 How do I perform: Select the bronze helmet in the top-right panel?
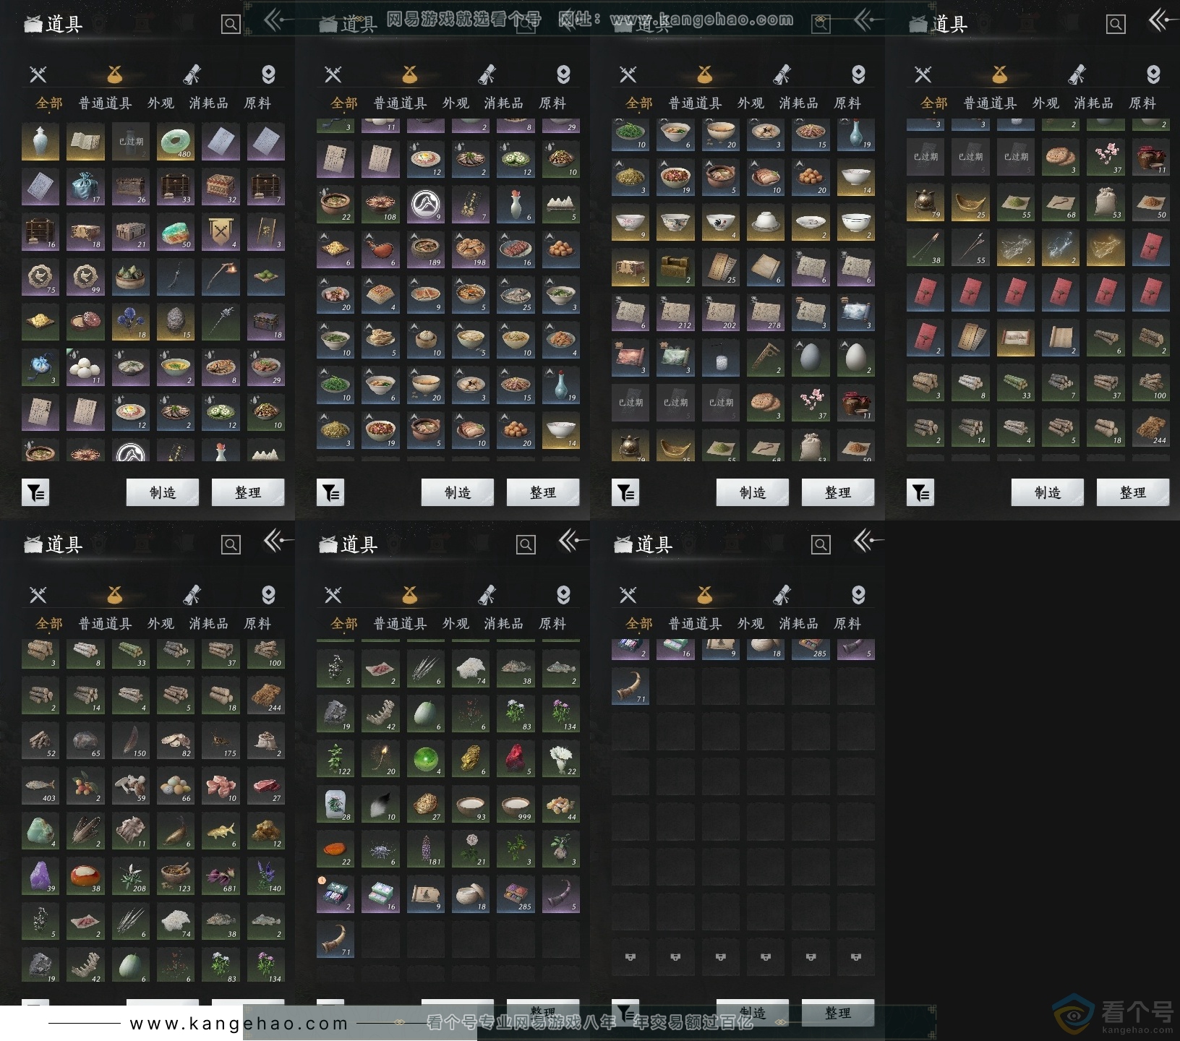925,202
